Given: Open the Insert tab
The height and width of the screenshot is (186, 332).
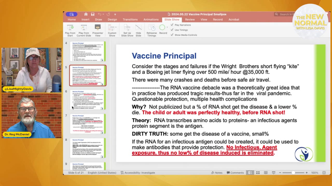Looking at the screenshot, I should point(85,19).
